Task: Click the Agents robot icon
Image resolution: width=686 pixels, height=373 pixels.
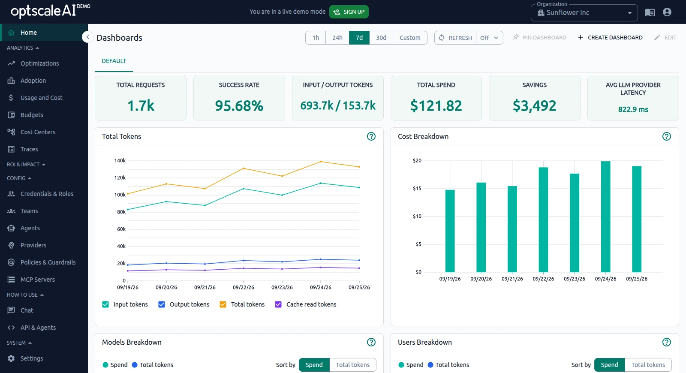Action: [11, 228]
